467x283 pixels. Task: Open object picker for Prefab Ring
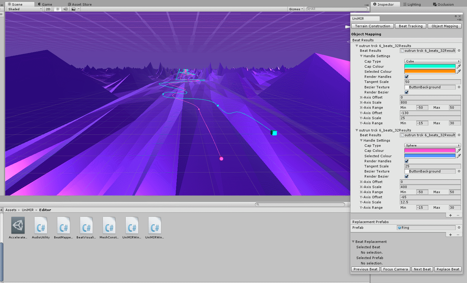[x=459, y=228]
